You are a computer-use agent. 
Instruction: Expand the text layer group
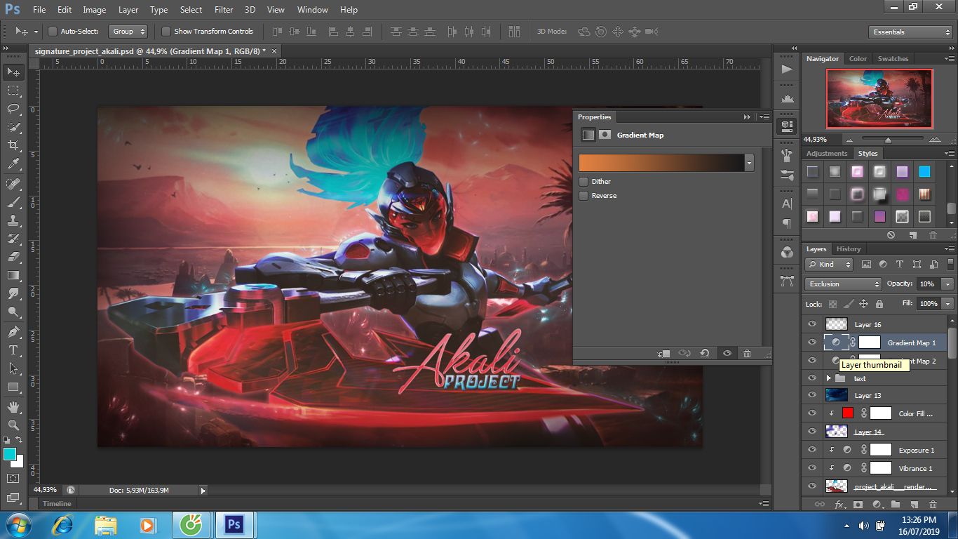(x=828, y=378)
